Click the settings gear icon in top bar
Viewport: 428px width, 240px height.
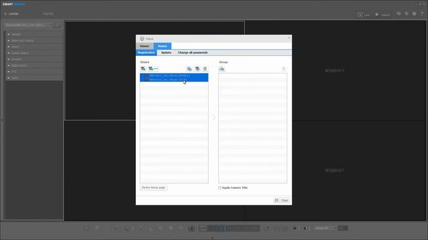click(415, 13)
